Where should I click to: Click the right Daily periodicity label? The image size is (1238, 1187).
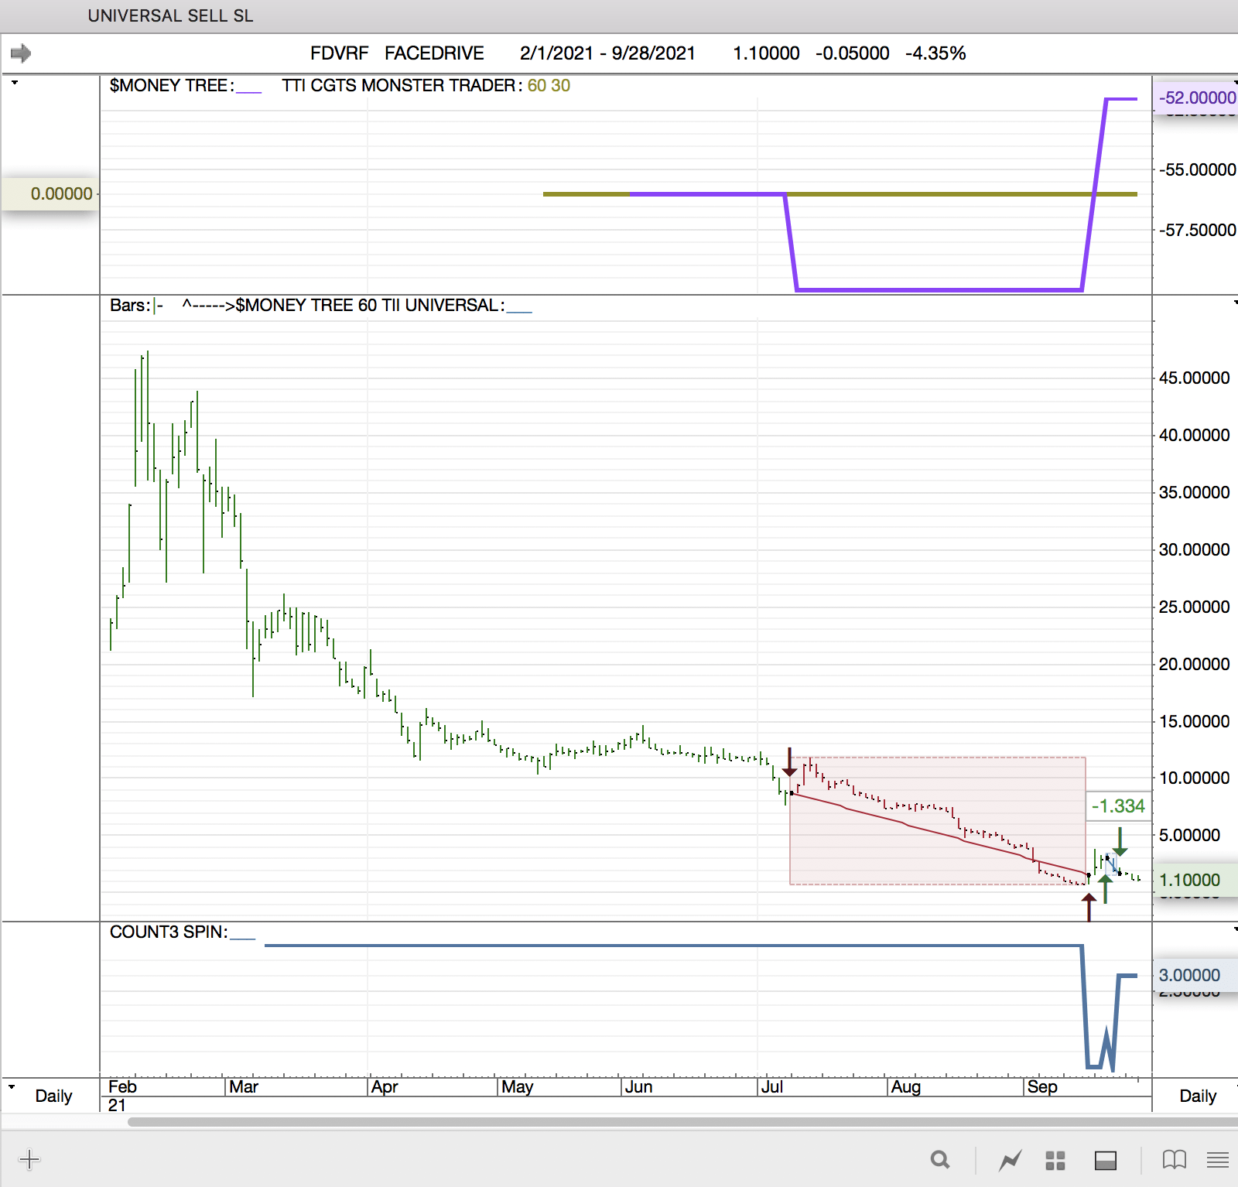coord(1198,1096)
